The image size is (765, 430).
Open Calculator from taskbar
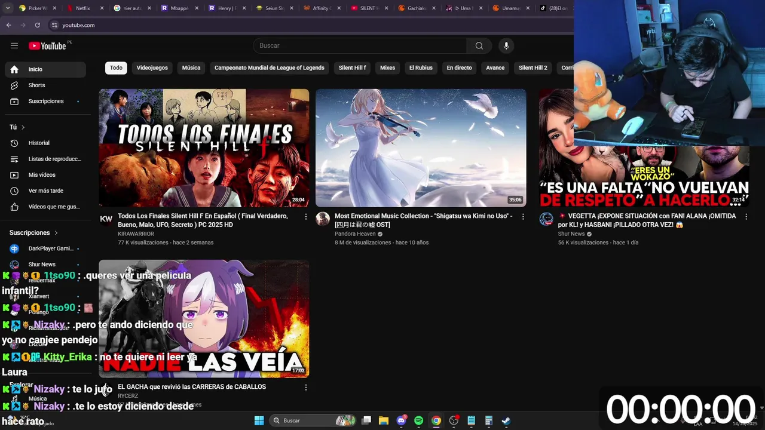click(x=488, y=420)
